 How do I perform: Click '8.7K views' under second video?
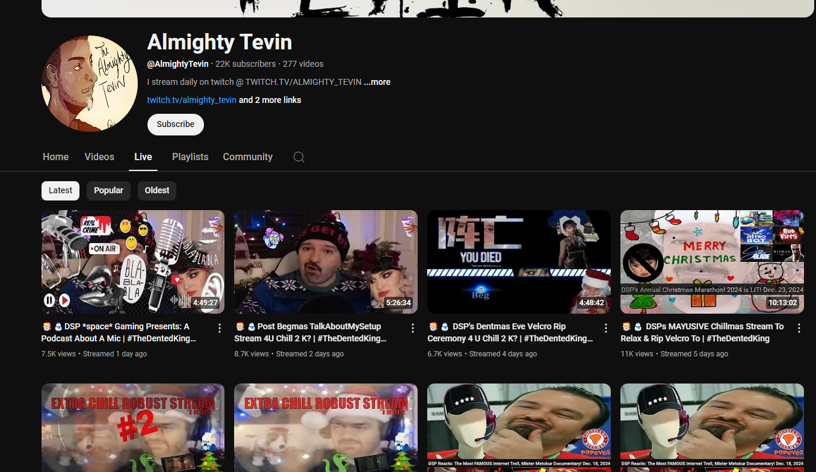pyautogui.click(x=252, y=354)
